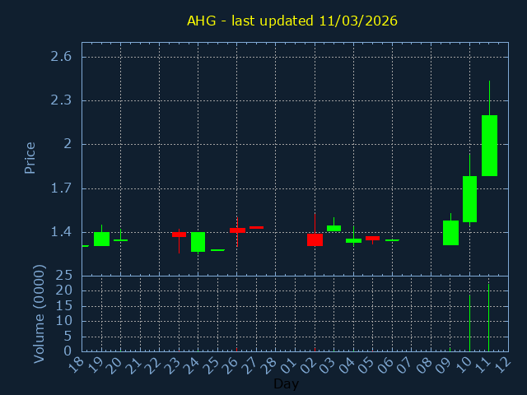Select the green candlestick for day 03
Viewport: 527px width, 395px height.
pos(333,228)
